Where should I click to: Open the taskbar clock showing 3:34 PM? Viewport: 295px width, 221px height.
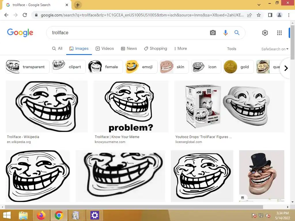[x=282, y=216]
